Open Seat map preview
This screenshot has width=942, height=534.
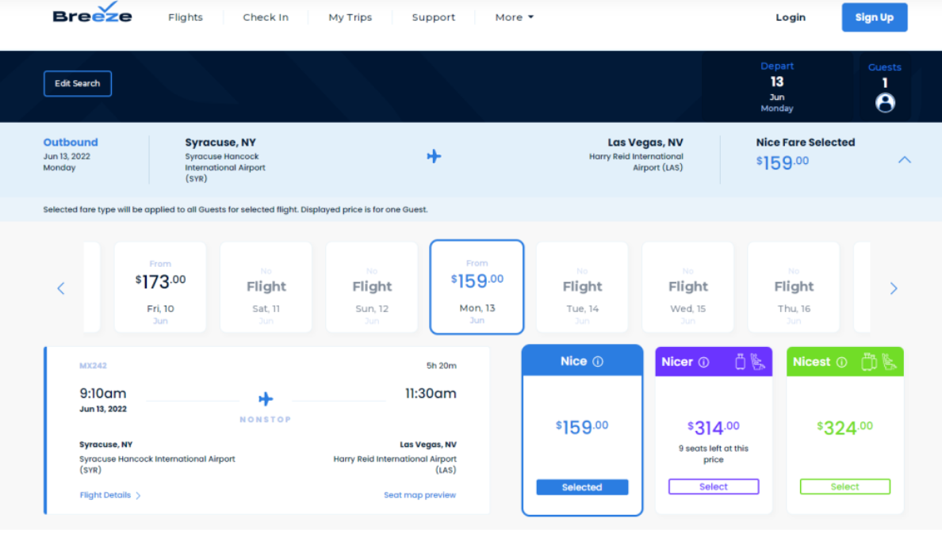click(x=420, y=495)
